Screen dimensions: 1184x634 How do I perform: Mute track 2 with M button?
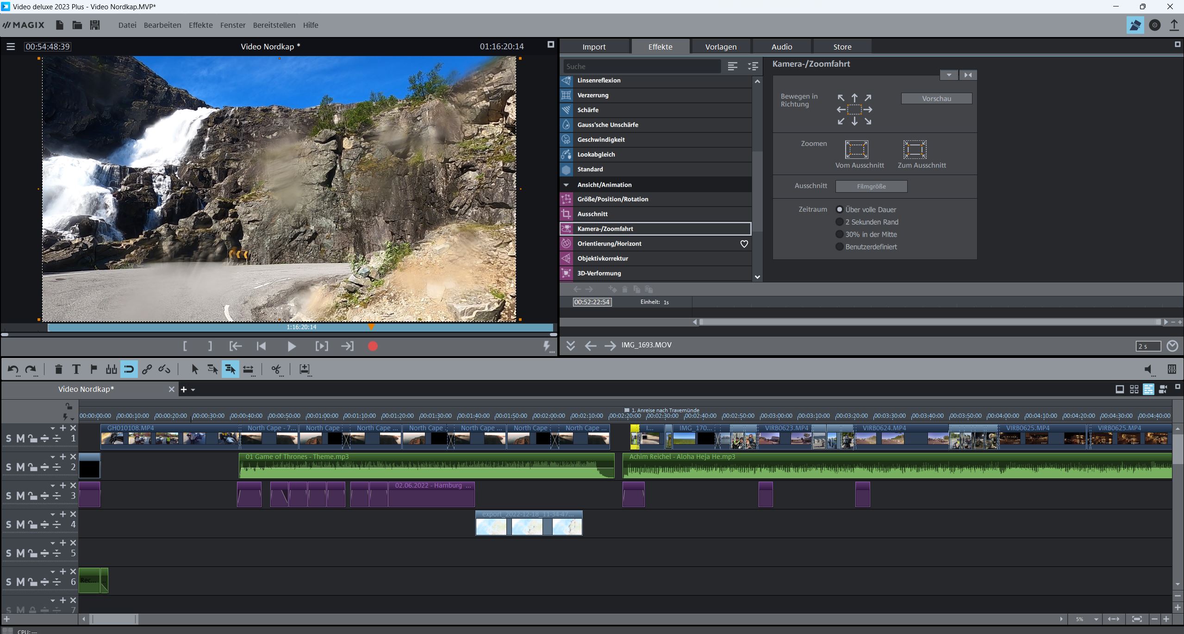pyautogui.click(x=20, y=467)
